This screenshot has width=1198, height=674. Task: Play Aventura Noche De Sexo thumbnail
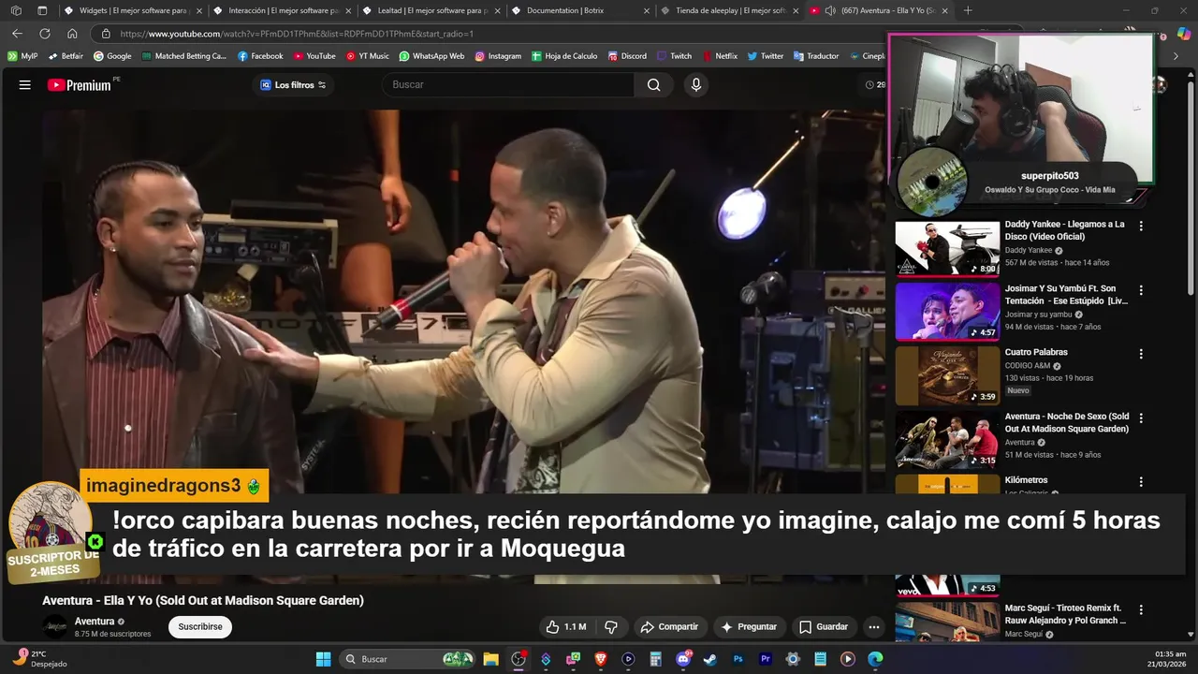pyautogui.click(x=947, y=440)
